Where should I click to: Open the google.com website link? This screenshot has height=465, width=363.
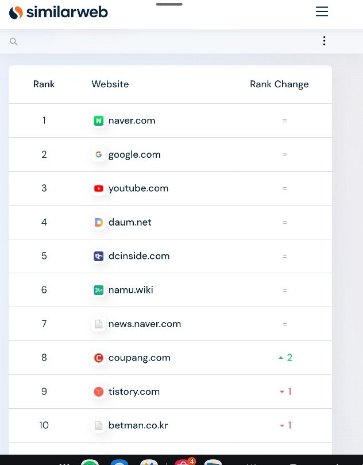click(x=134, y=155)
